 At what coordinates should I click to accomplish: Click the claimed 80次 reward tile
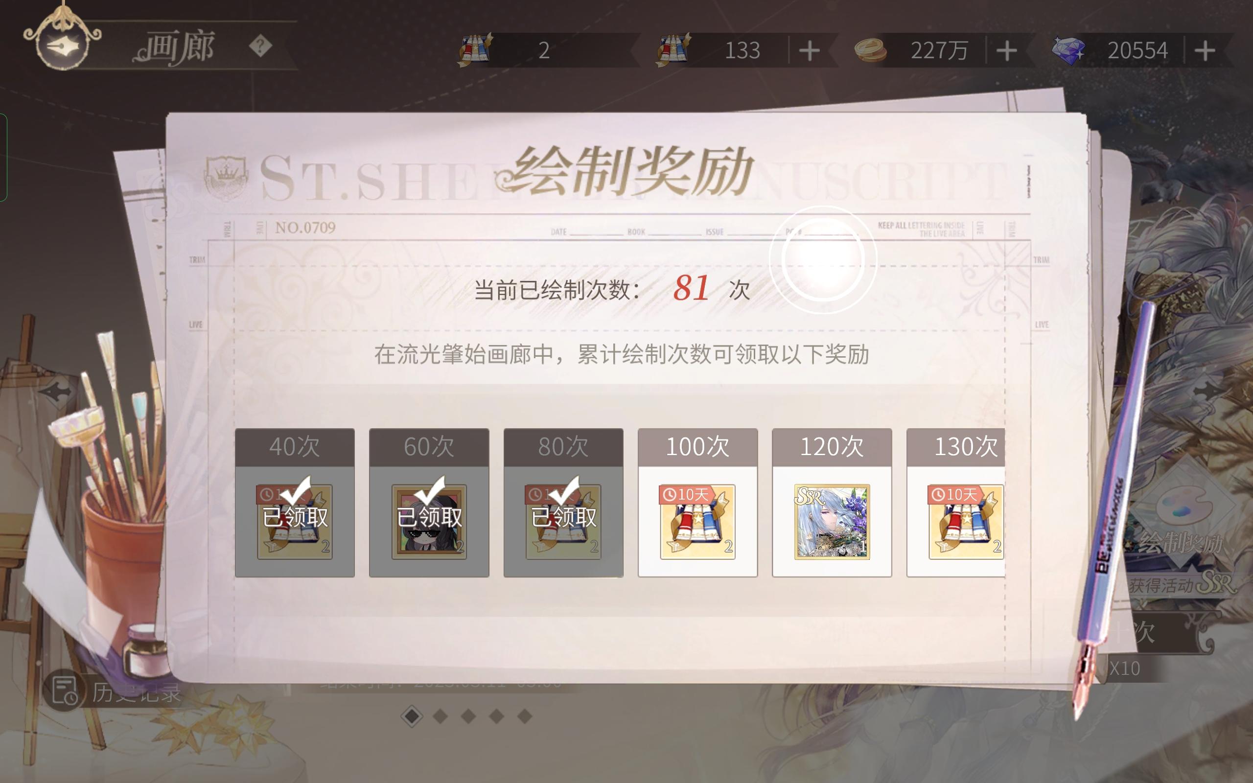[563, 502]
